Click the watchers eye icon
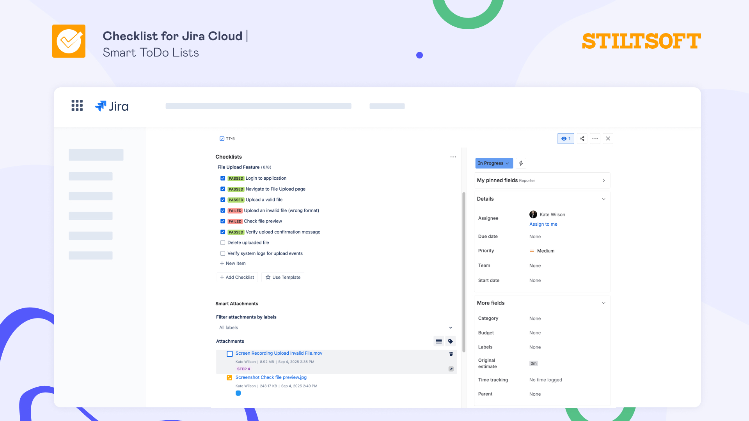Image resolution: width=749 pixels, height=421 pixels. [x=565, y=138]
